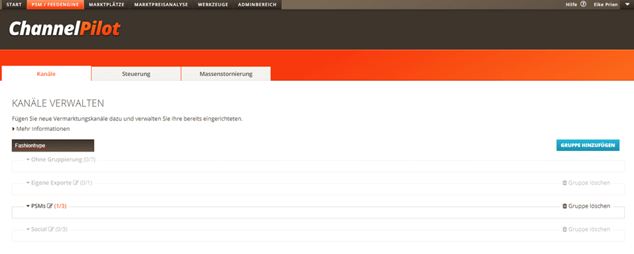Click Gruppe löschen text for PSMs
This screenshot has width=634, height=254.
(x=589, y=206)
